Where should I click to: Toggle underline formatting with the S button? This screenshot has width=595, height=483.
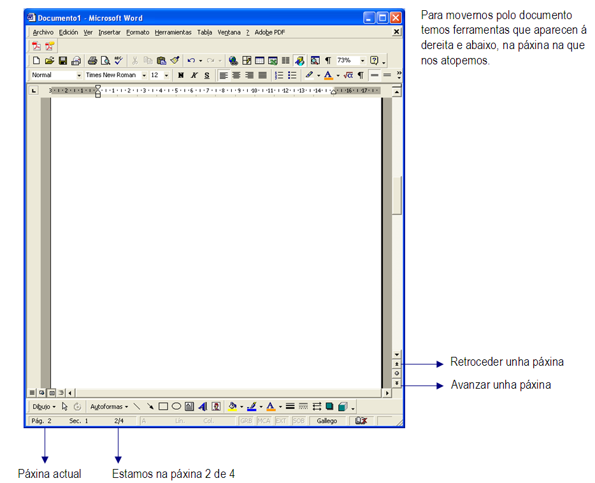click(206, 75)
